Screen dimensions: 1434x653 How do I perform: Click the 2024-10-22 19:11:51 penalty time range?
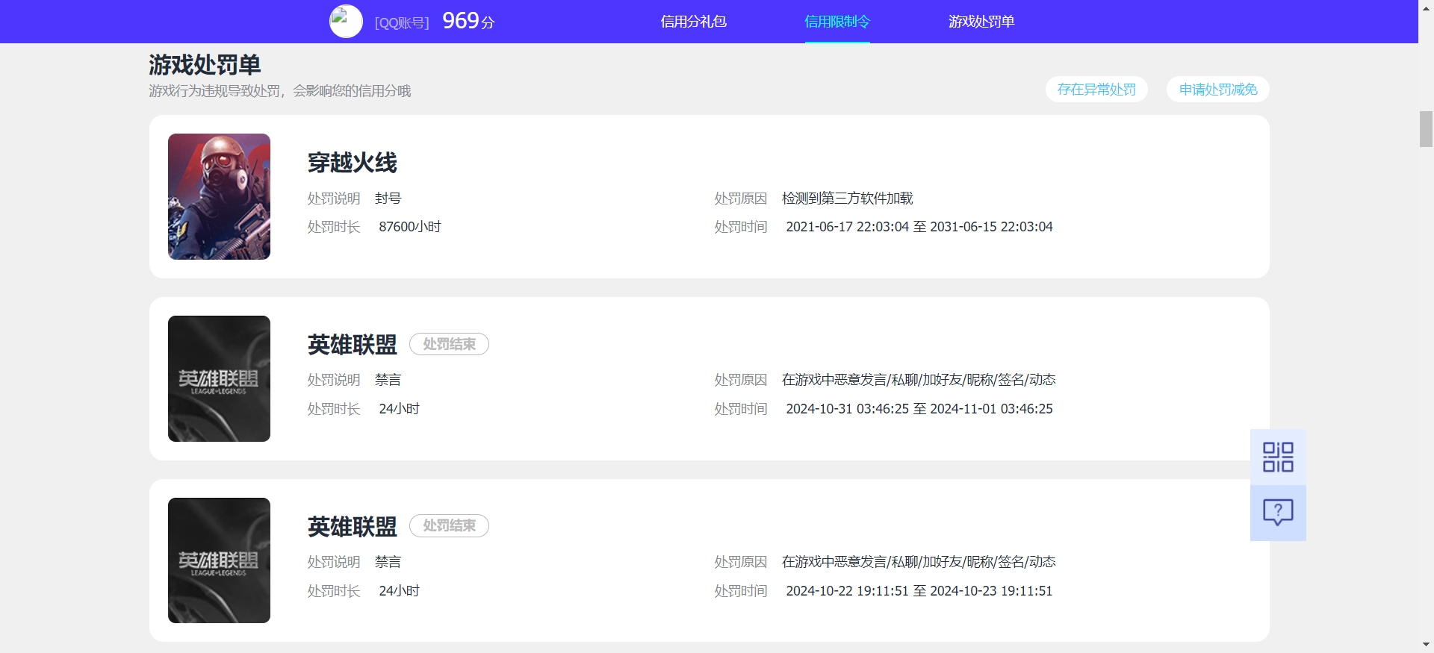[x=919, y=591]
